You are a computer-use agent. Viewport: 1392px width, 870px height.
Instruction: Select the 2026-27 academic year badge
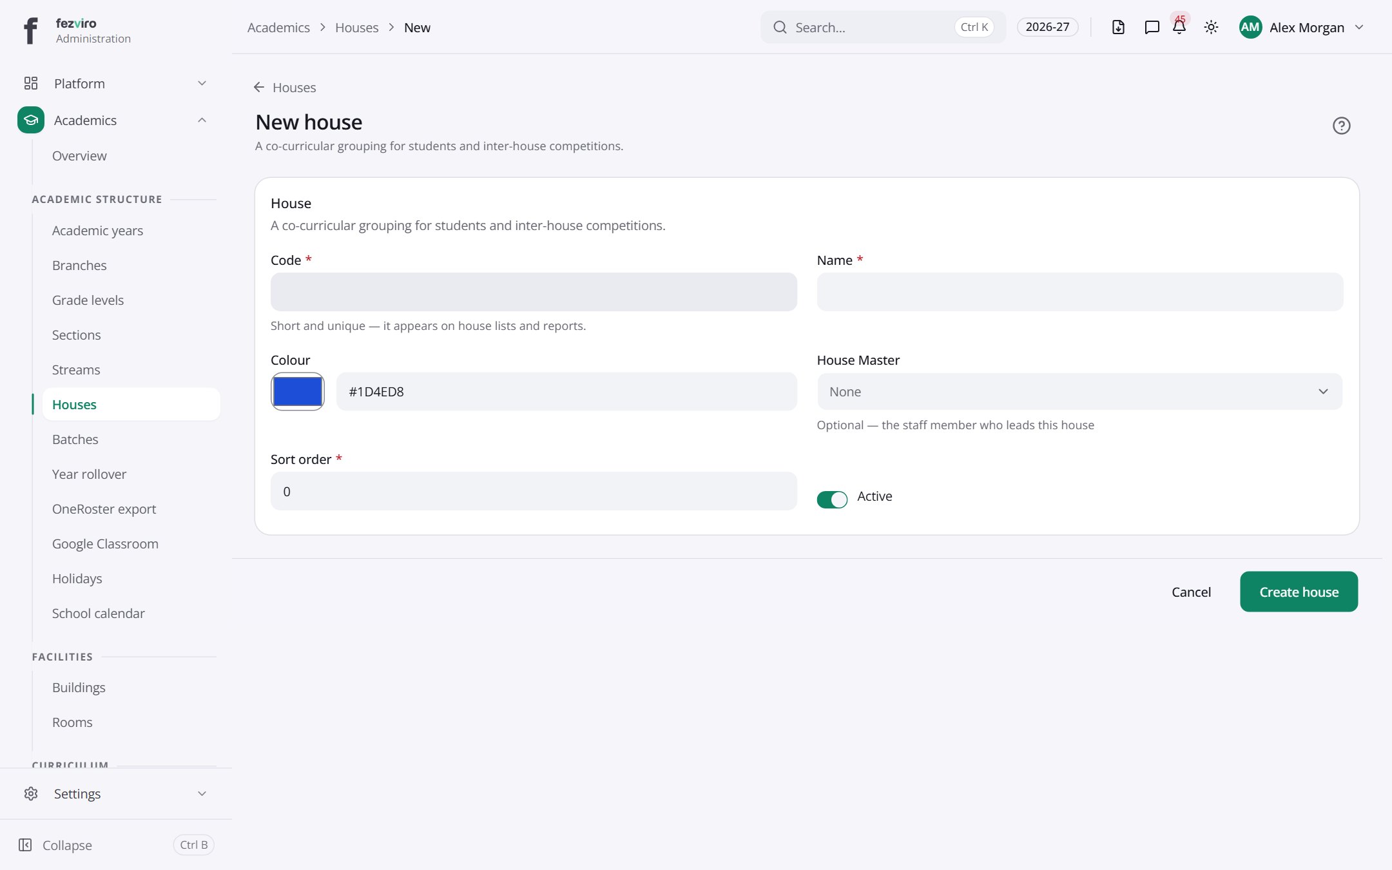(1047, 27)
